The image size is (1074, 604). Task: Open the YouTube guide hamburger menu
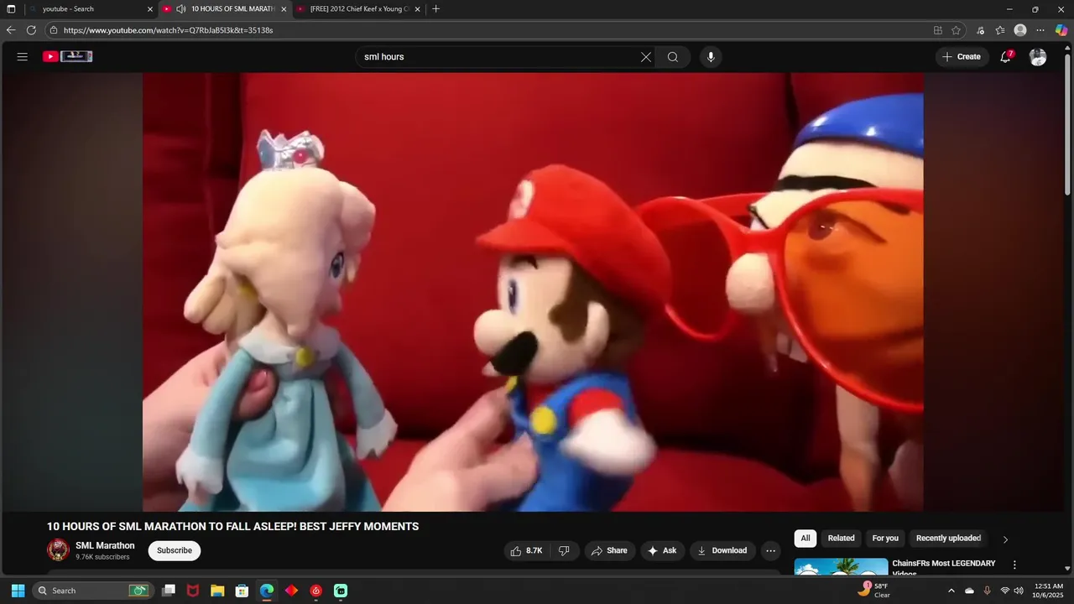tap(23, 57)
